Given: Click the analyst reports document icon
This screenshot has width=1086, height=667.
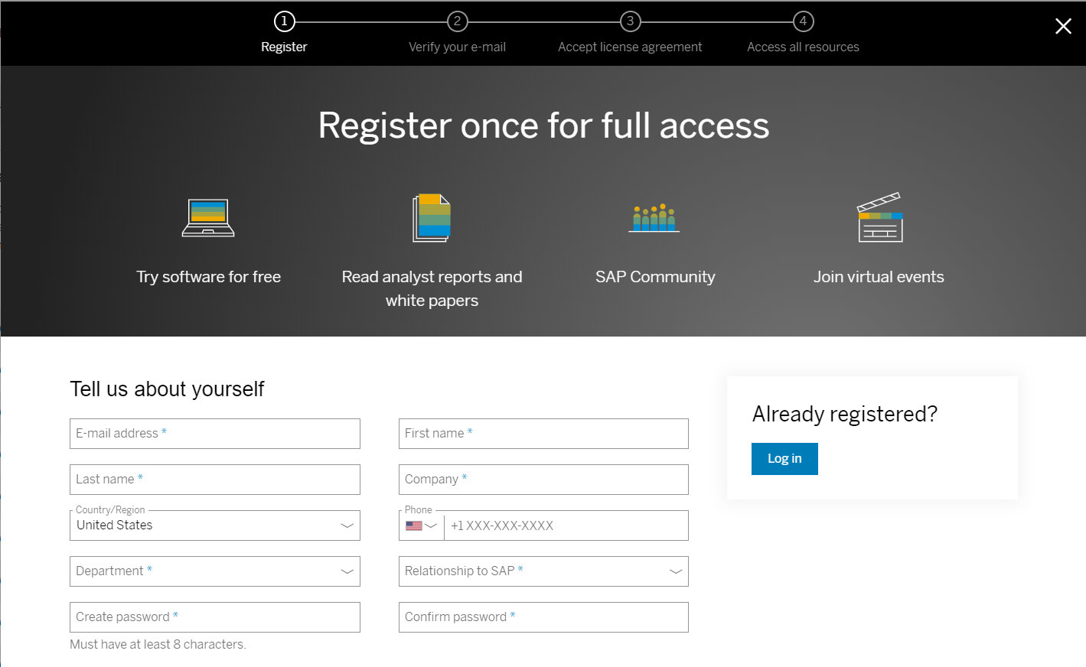Looking at the screenshot, I should point(432,218).
